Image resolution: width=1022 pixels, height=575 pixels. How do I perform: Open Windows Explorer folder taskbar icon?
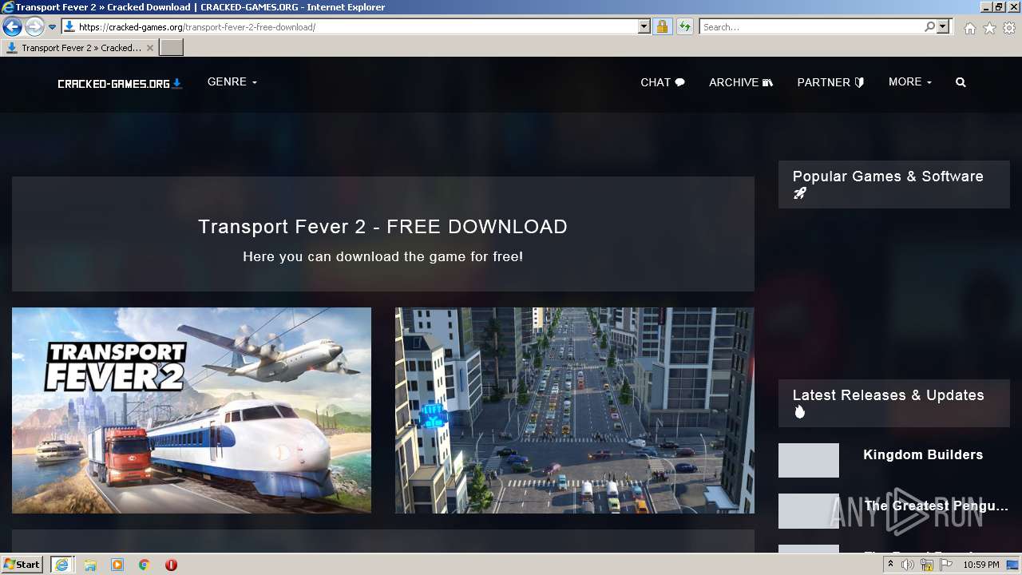pyautogui.click(x=90, y=565)
